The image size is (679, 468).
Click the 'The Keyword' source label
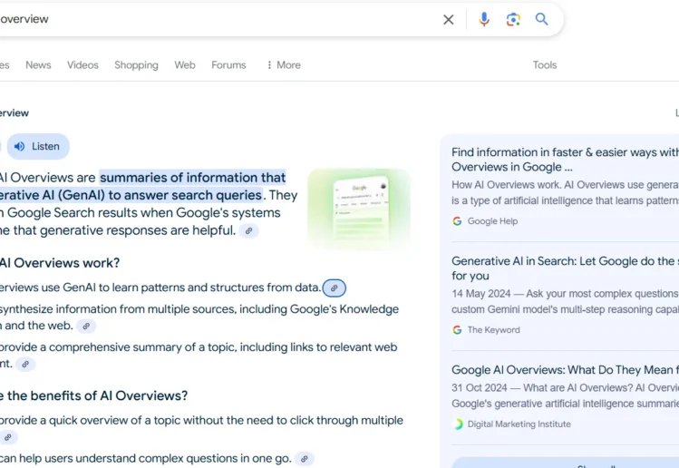pos(494,330)
